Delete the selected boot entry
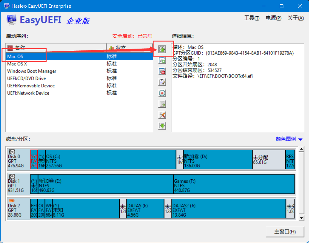 tap(162, 71)
